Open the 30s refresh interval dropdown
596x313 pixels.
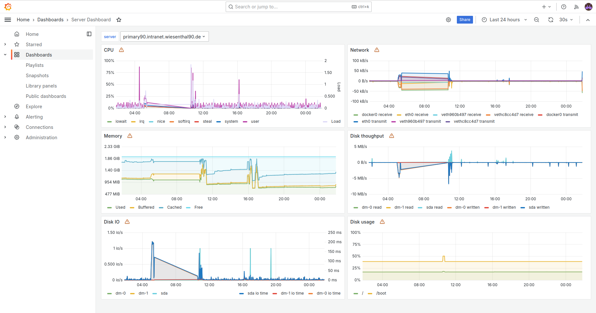566,20
